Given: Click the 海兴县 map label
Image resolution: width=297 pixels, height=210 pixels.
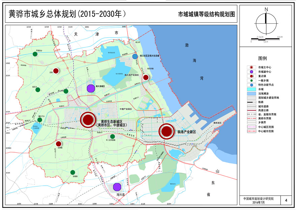Looking at the screenshot, I should click(x=120, y=194).
